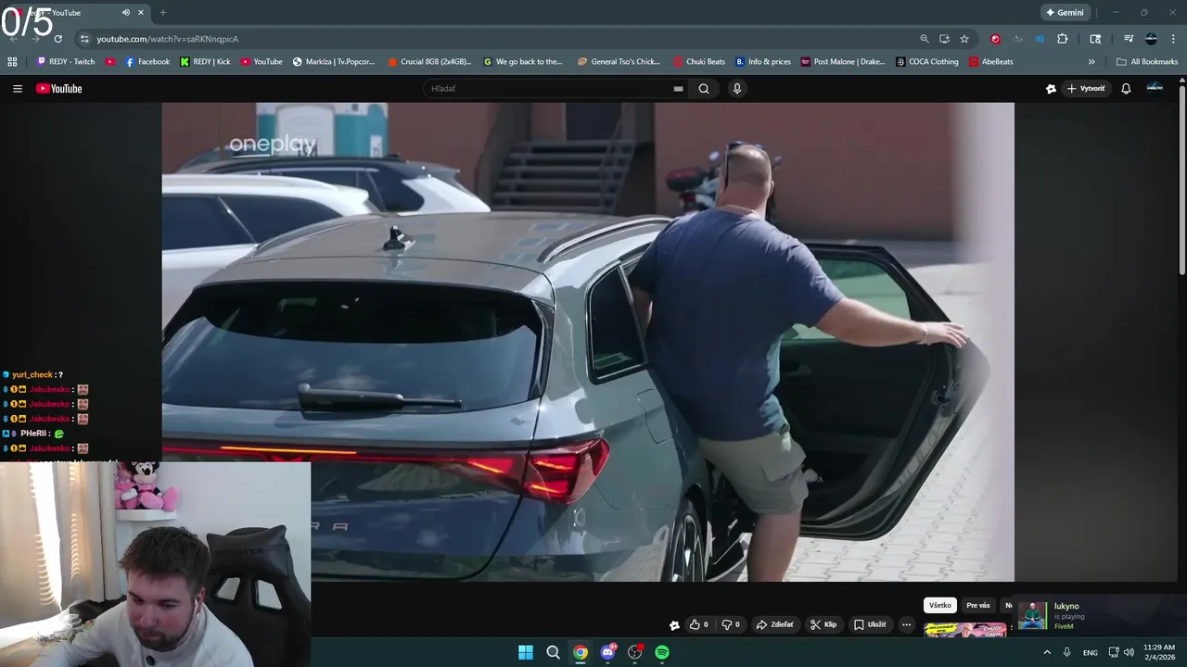Image resolution: width=1187 pixels, height=667 pixels.
Task: Go to YouTube home via logo
Action: click(59, 89)
